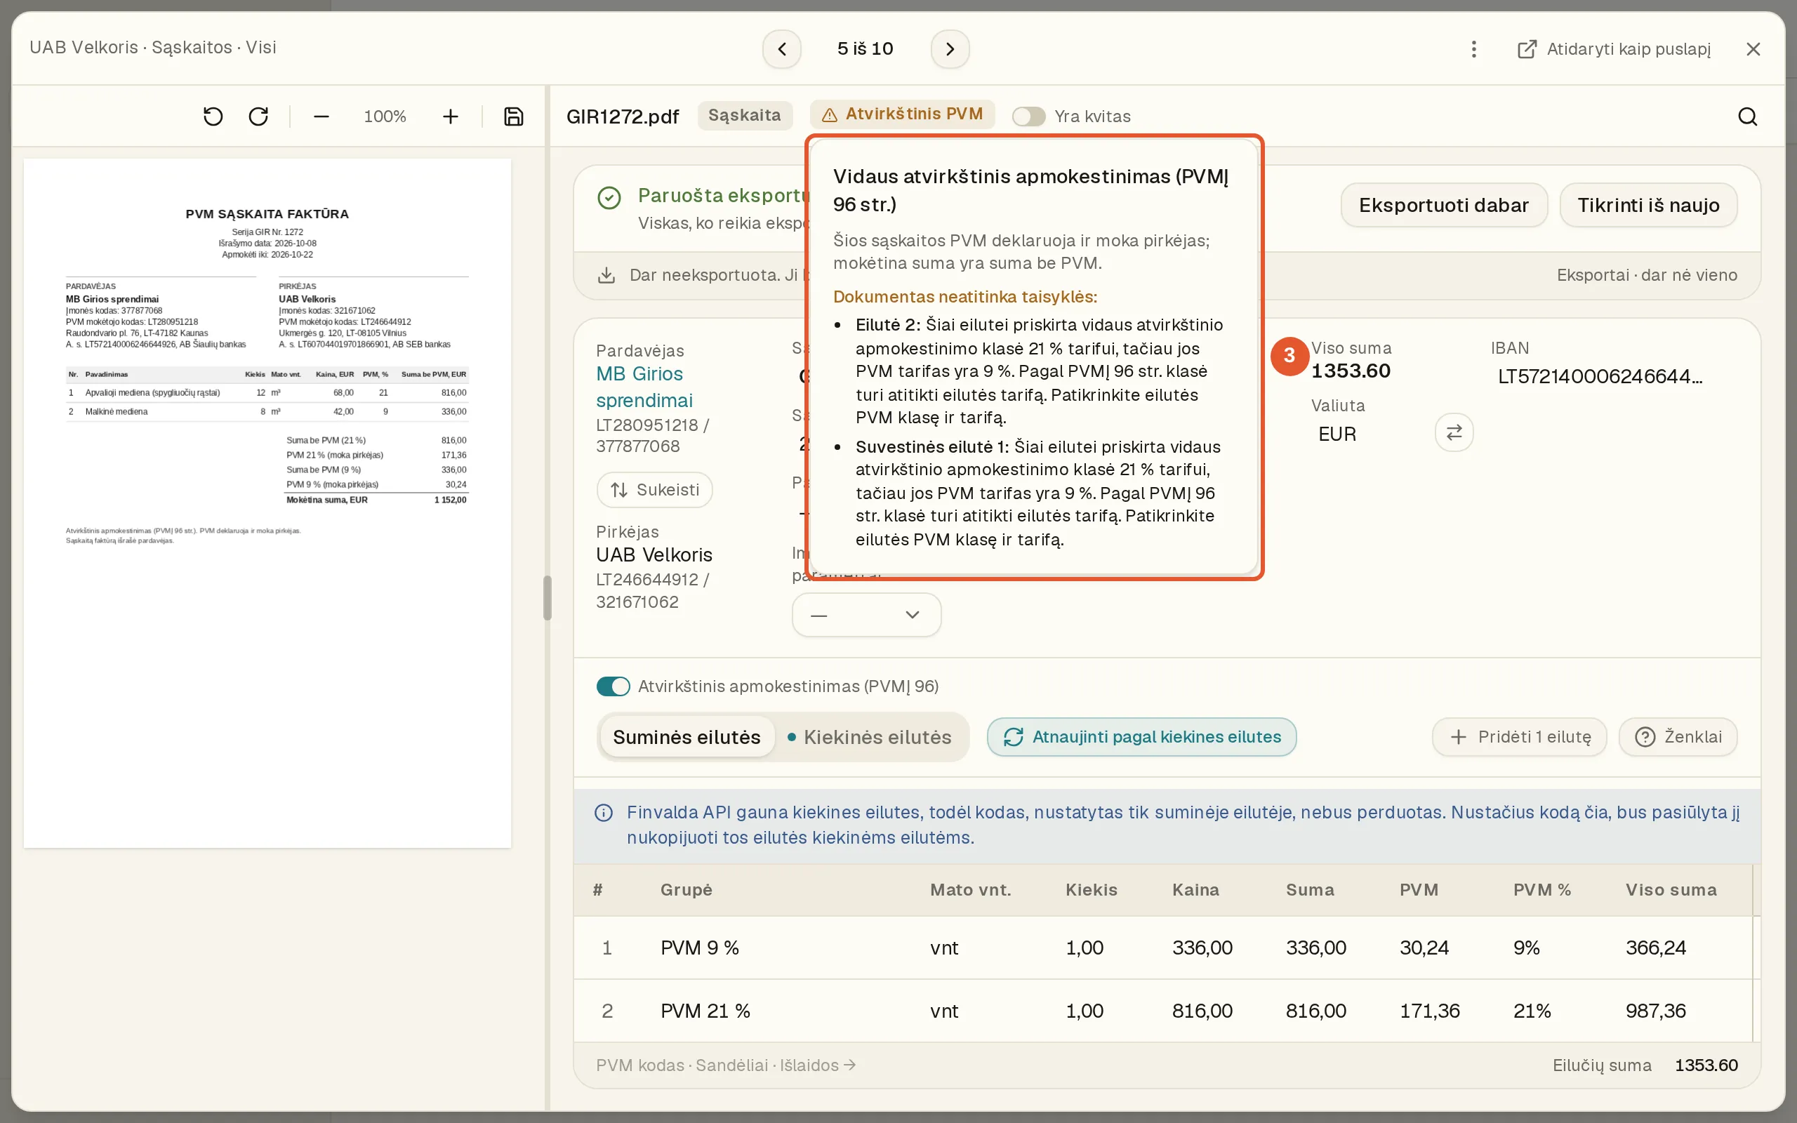Click the Viso suma value 1353.60

1351,371
